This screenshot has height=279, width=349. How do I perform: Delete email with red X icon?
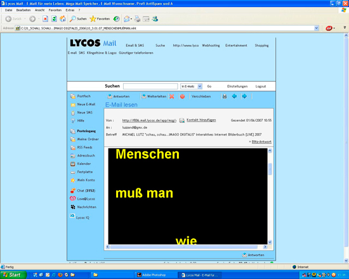click(x=171, y=96)
